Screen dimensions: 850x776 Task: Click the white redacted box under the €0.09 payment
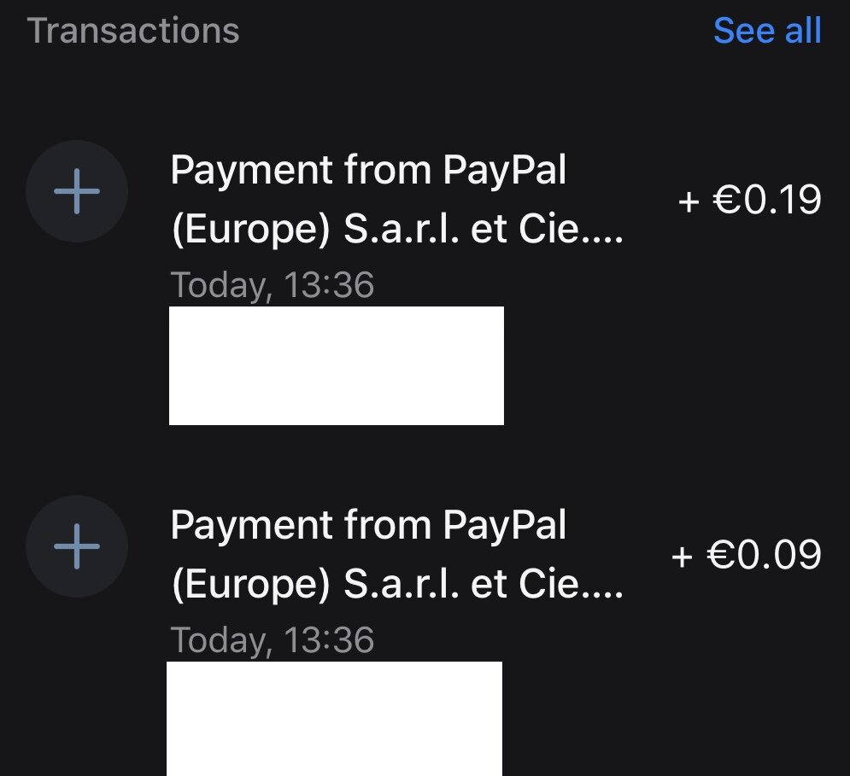pyautogui.click(x=334, y=719)
